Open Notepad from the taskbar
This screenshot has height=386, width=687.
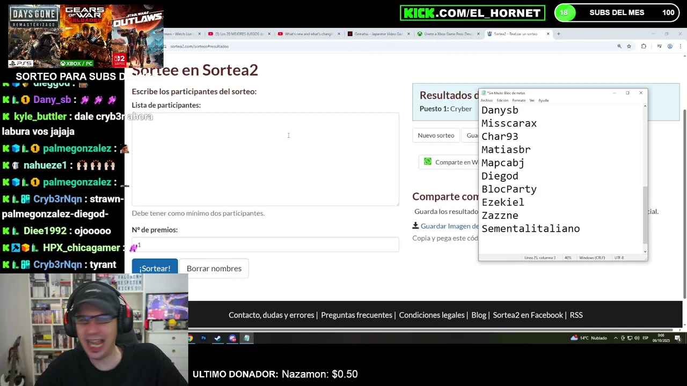tap(246, 338)
